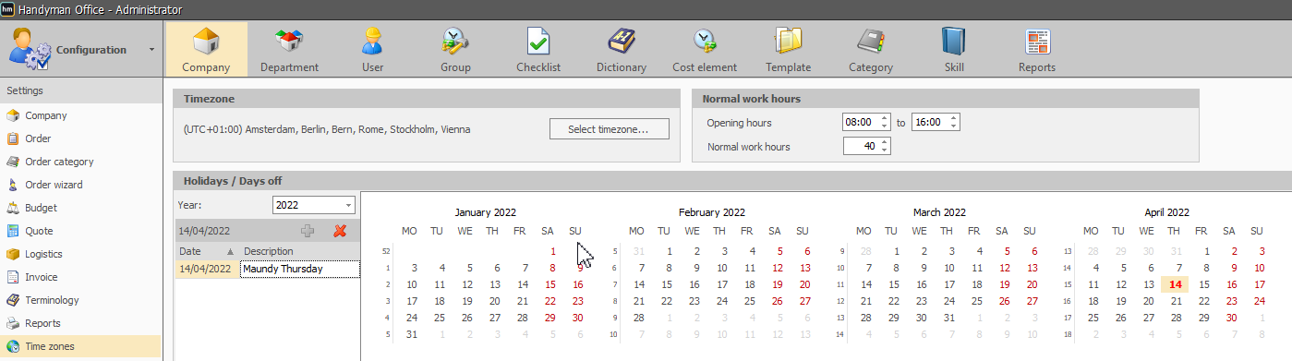Select Reports in Settings sidebar
The width and height of the screenshot is (1292, 361).
(80, 323)
